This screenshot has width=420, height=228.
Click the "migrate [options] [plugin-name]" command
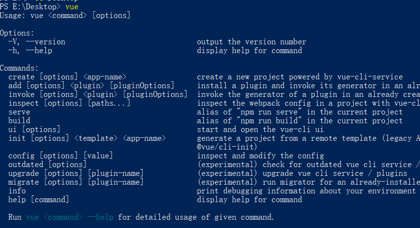76,182
